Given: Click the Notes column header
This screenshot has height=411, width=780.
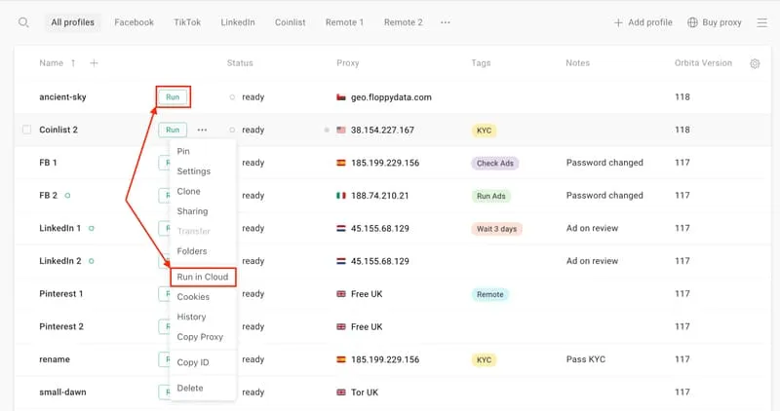Looking at the screenshot, I should tap(577, 63).
